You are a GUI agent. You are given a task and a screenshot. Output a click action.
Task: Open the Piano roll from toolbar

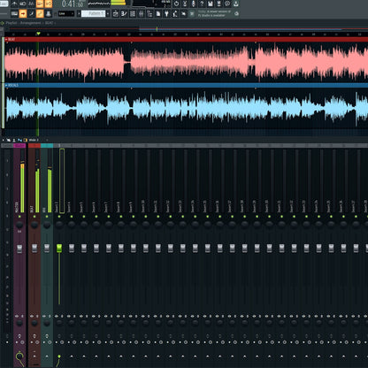pyautogui.click(x=124, y=13)
